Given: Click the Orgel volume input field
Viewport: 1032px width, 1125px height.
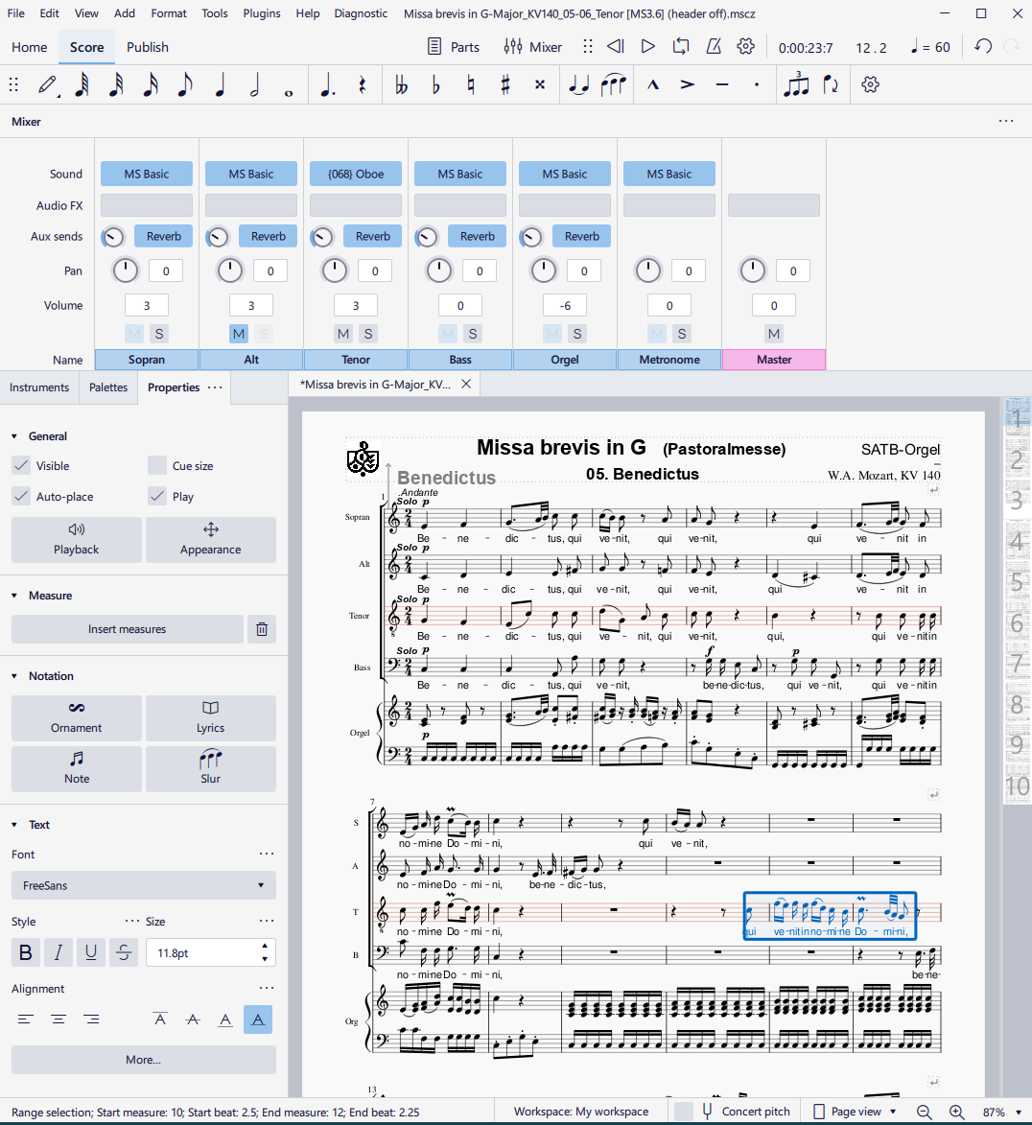Looking at the screenshot, I should pyautogui.click(x=564, y=305).
